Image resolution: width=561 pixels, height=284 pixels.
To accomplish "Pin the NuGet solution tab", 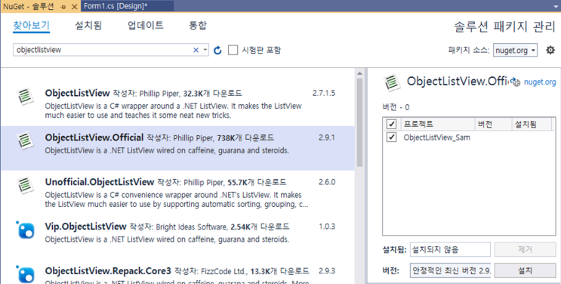I will click(63, 7).
